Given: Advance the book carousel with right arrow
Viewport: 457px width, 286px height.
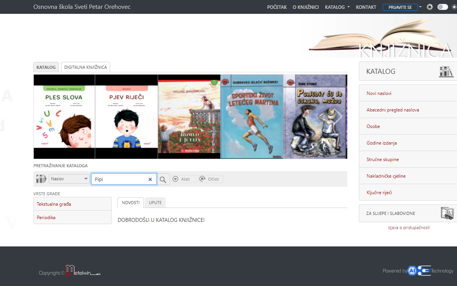Looking at the screenshot, I should coord(338,116).
